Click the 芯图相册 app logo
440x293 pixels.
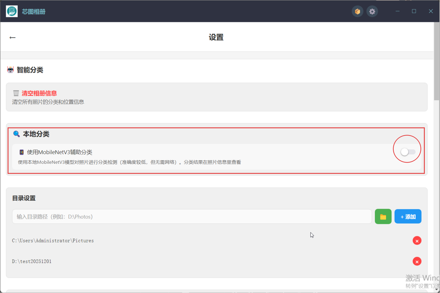coord(12,11)
